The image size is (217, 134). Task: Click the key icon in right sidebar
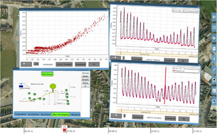214,70
